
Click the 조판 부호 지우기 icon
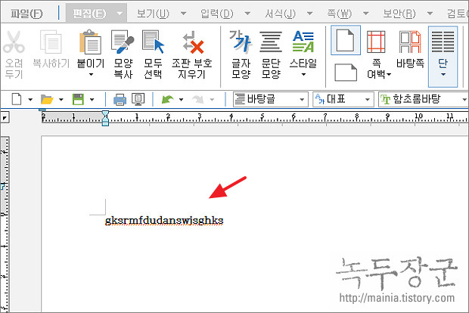[192, 42]
